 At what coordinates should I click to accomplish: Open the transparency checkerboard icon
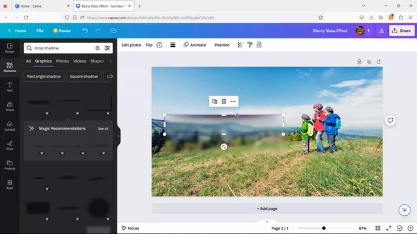(240, 45)
